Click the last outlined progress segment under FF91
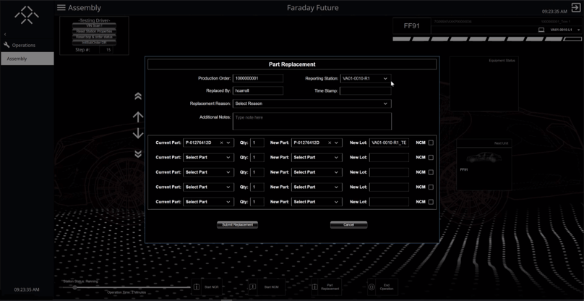This screenshot has width=584, height=301. click(x=572, y=39)
